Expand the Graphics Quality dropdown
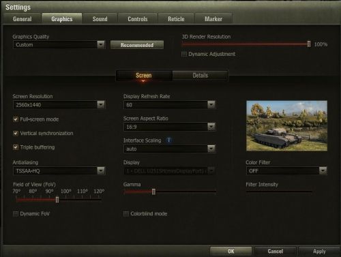 [x=59, y=45]
